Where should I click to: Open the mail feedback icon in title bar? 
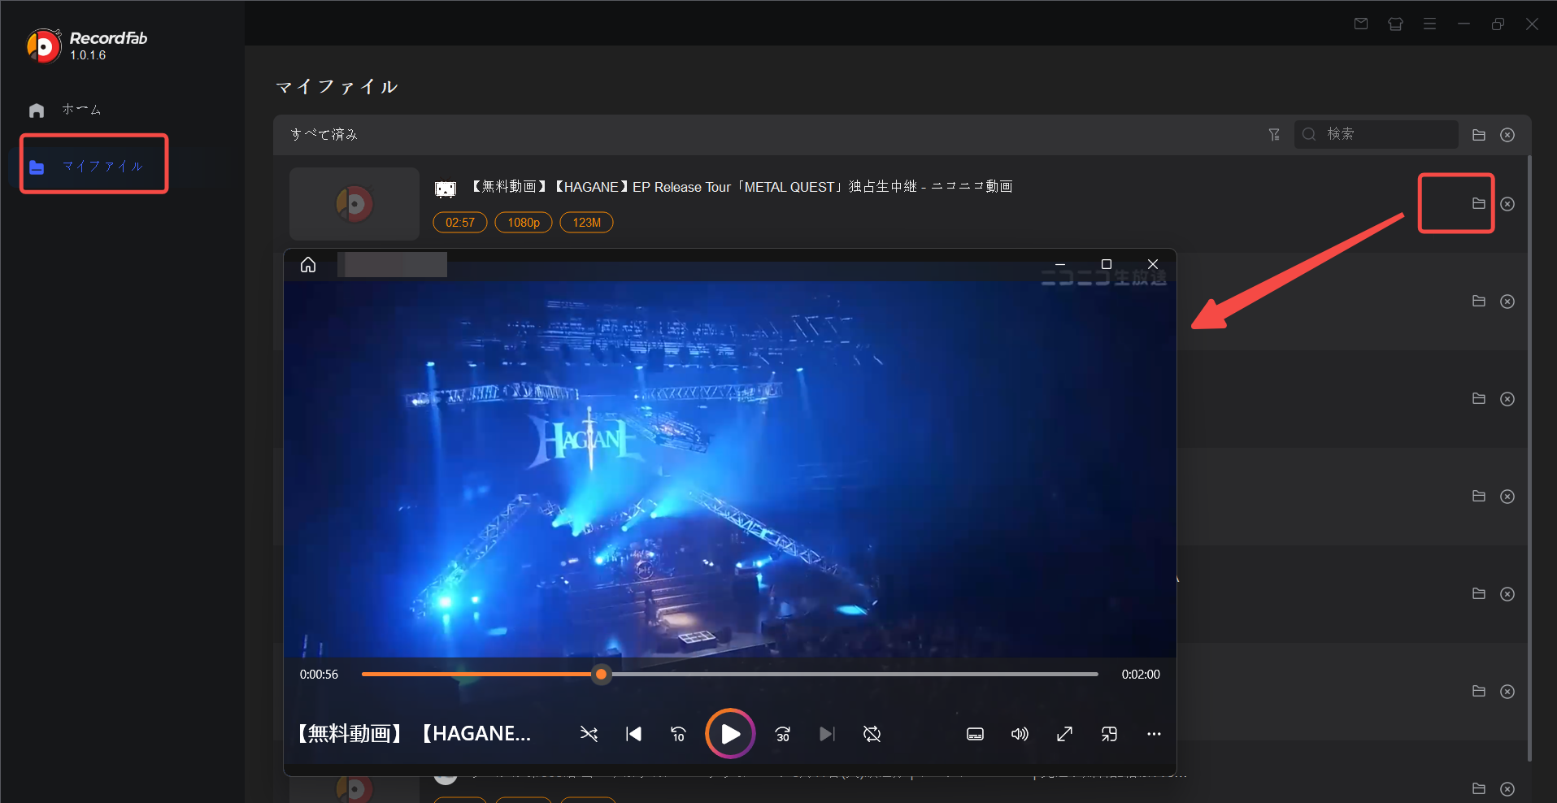(x=1361, y=24)
